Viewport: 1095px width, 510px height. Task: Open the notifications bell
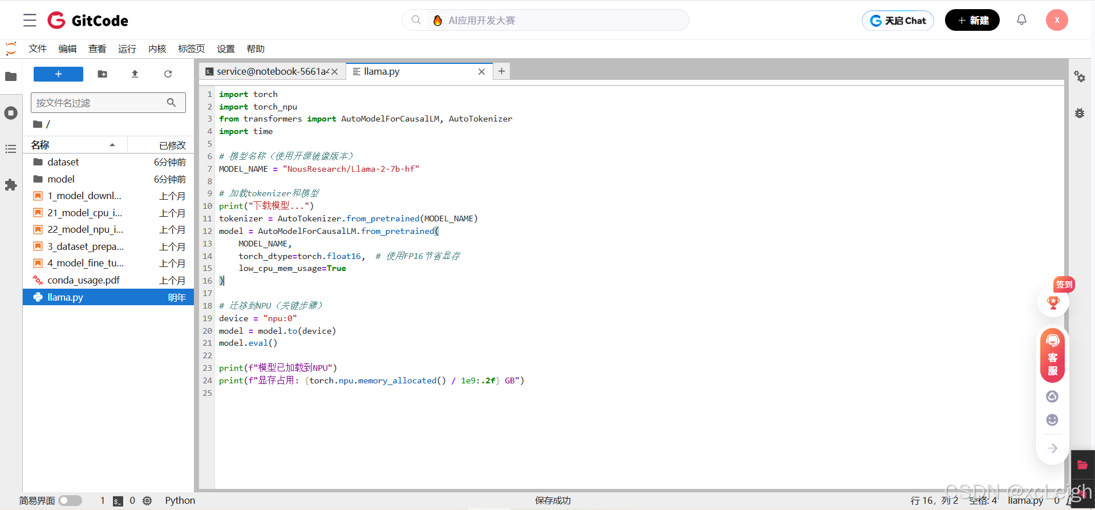(x=1021, y=20)
